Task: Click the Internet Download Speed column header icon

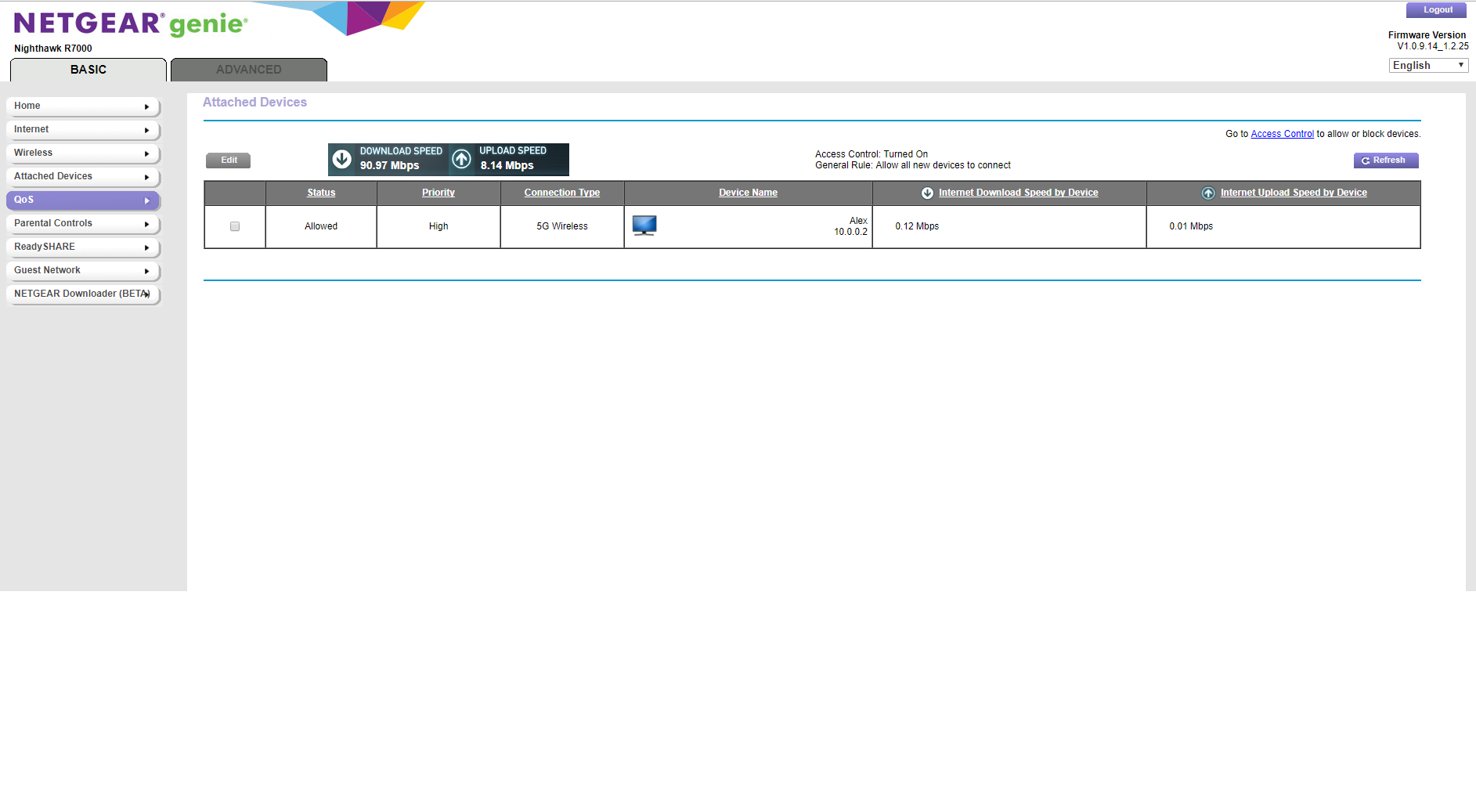Action: (x=926, y=193)
